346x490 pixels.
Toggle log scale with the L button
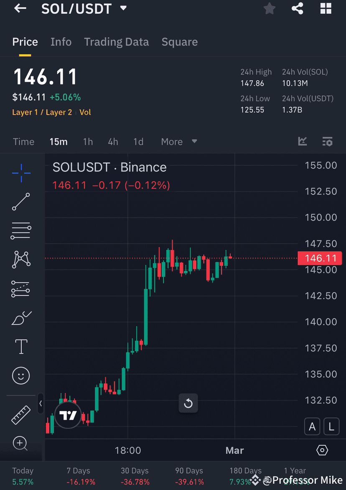click(x=331, y=426)
